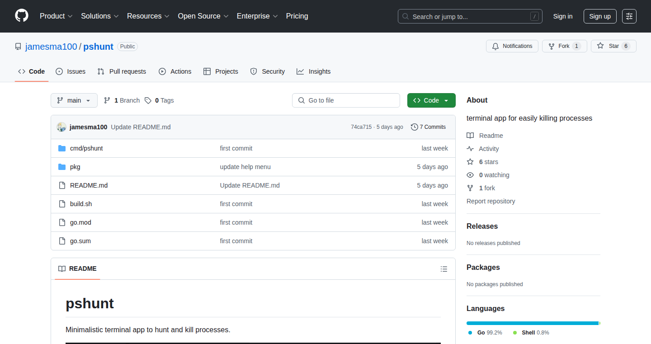Click the repository icon beside jamesma100

point(18,47)
